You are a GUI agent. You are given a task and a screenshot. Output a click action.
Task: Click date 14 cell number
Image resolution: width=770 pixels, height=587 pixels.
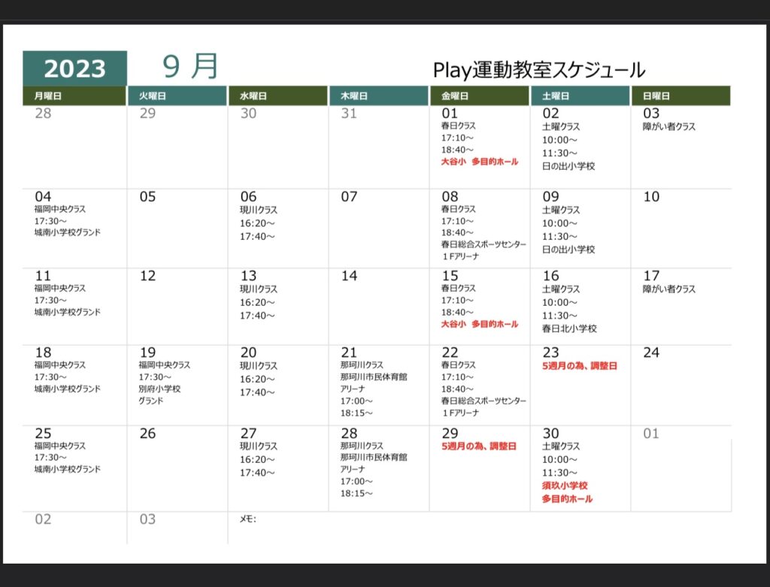pos(349,276)
